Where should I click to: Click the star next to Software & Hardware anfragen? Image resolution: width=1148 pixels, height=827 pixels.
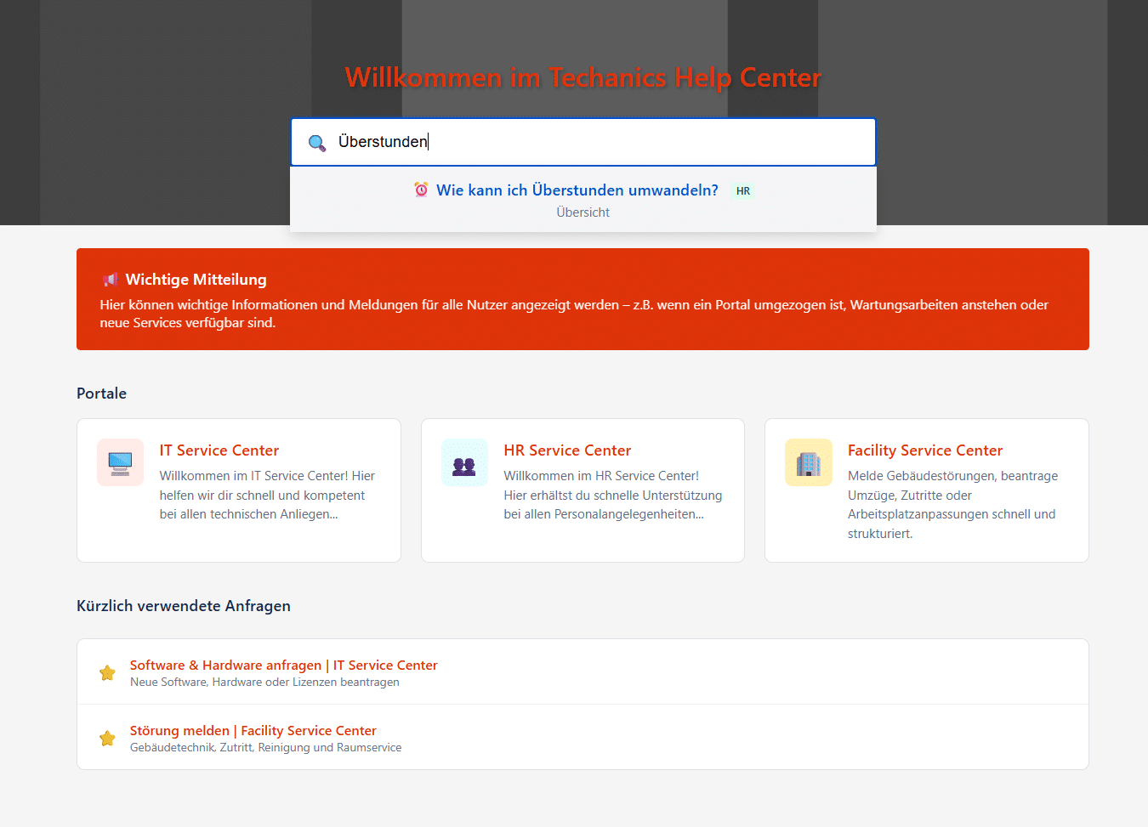(x=107, y=673)
